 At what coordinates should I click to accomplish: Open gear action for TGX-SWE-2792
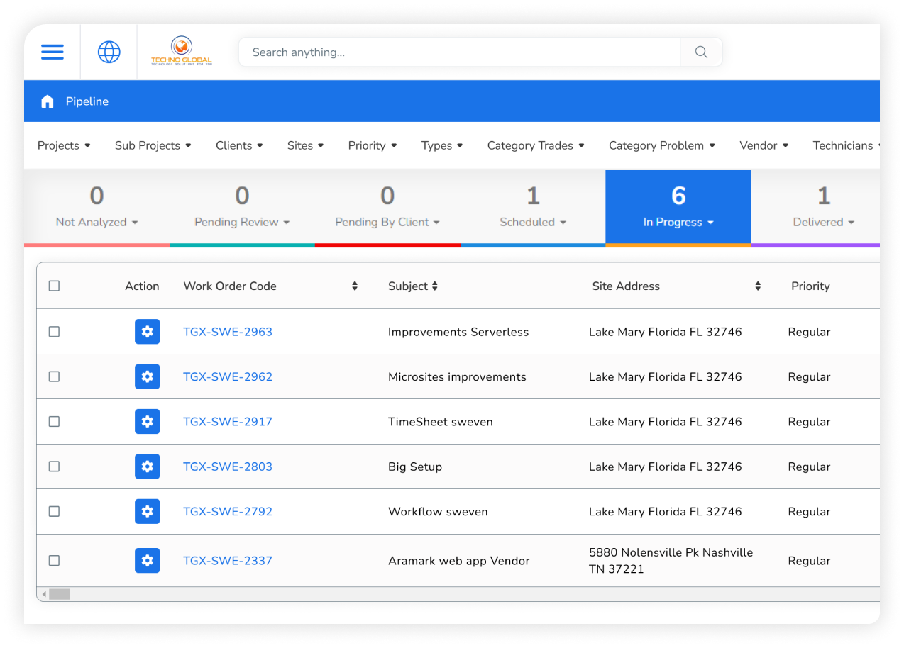click(x=148, y=511)
